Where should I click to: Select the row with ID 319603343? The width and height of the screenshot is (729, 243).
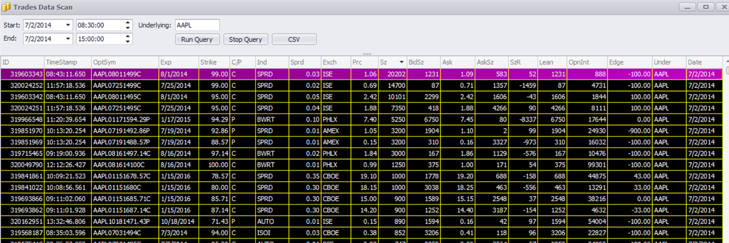click(x=362, y=74)
